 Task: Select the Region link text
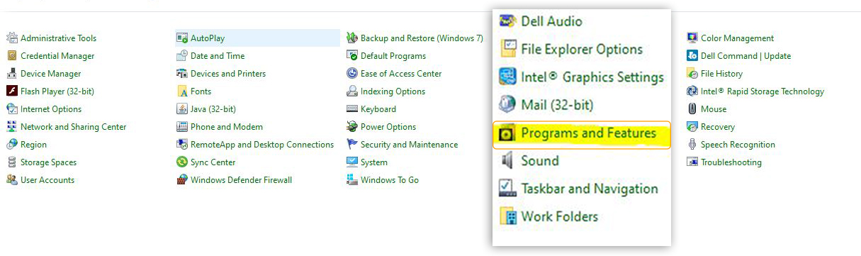pos(34,145)
